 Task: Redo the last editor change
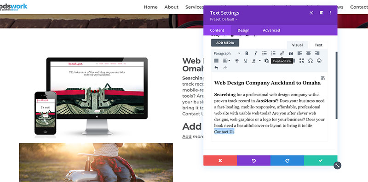pyautogui.click(x=225, y=68)
